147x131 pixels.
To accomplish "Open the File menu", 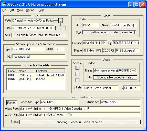I will 4,10.
